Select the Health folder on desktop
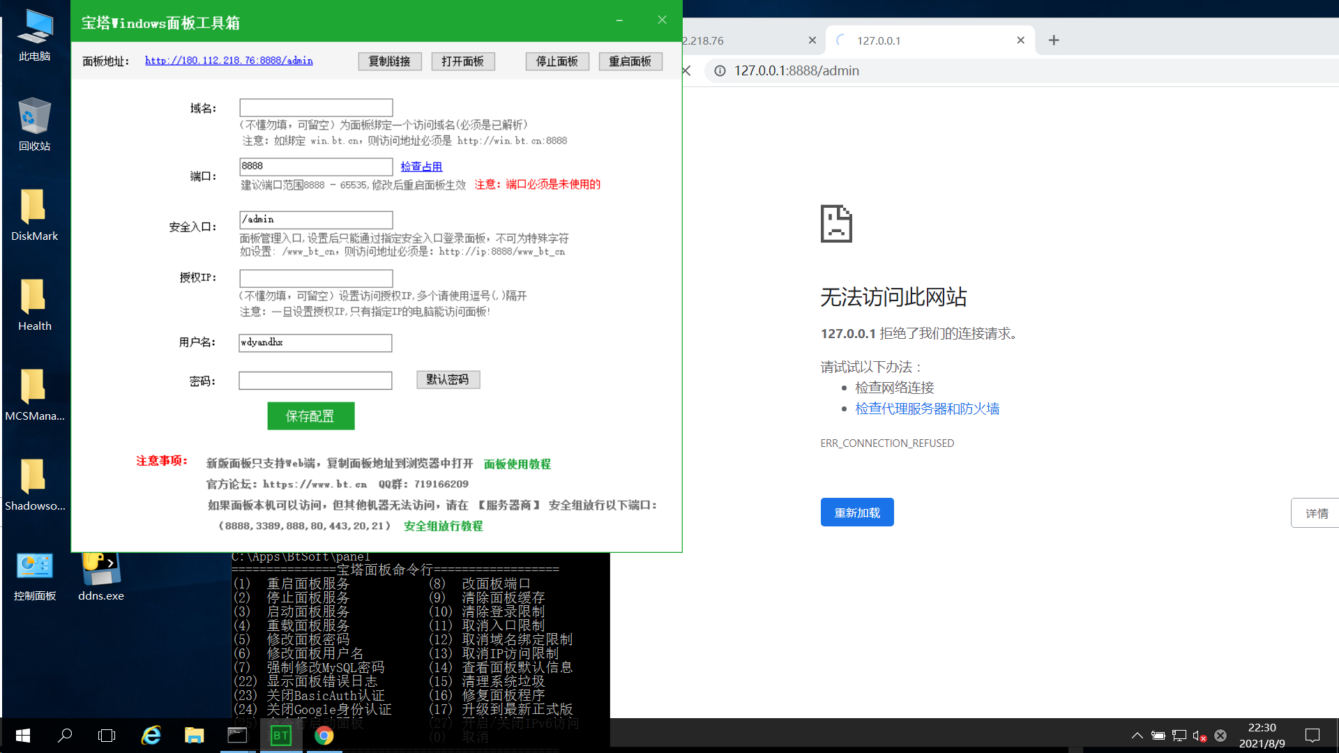The image size is (1339, 753). 34,305
